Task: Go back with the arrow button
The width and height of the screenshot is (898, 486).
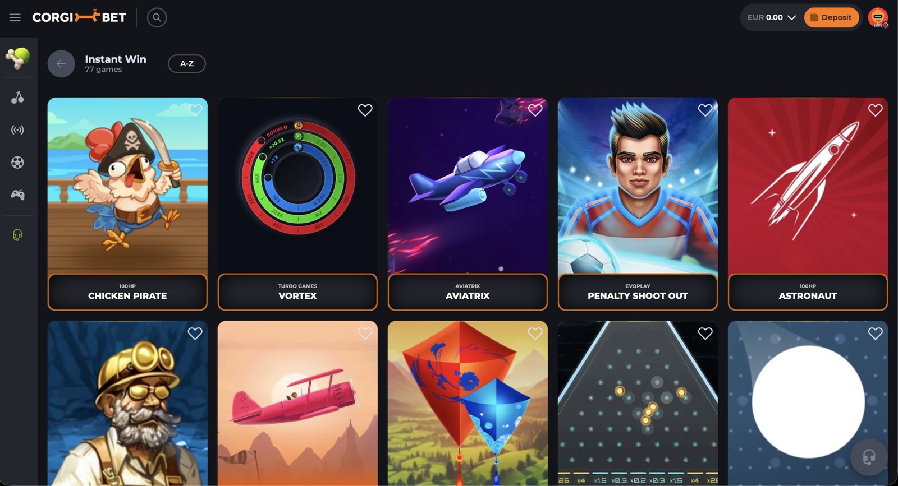Action: pos(61,64)
